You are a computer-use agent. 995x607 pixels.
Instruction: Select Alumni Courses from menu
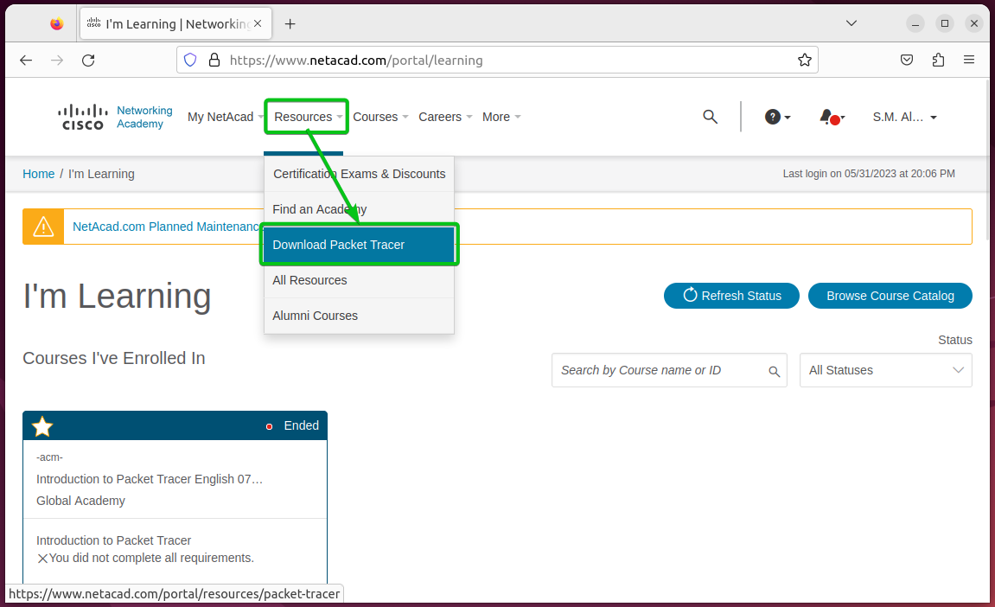click(x=359, y=316)
